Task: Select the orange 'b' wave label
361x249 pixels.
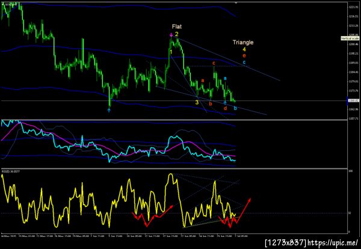Action: tap(211, 104)
